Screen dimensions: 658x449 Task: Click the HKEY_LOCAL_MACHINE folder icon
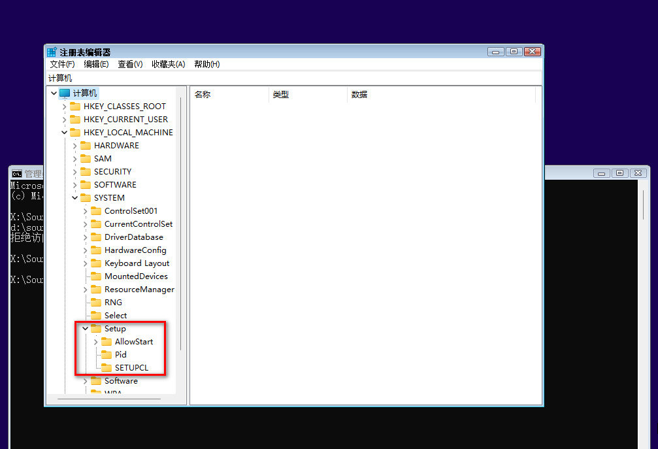click(75, 132)
